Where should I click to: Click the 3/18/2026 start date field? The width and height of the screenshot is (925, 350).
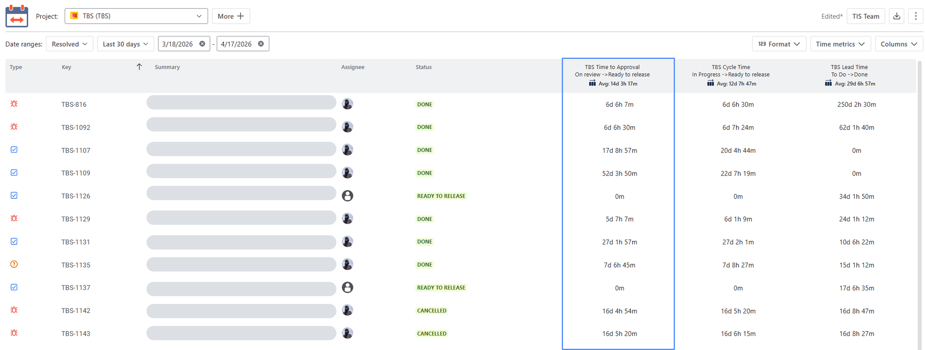click(x=184, y=44)
